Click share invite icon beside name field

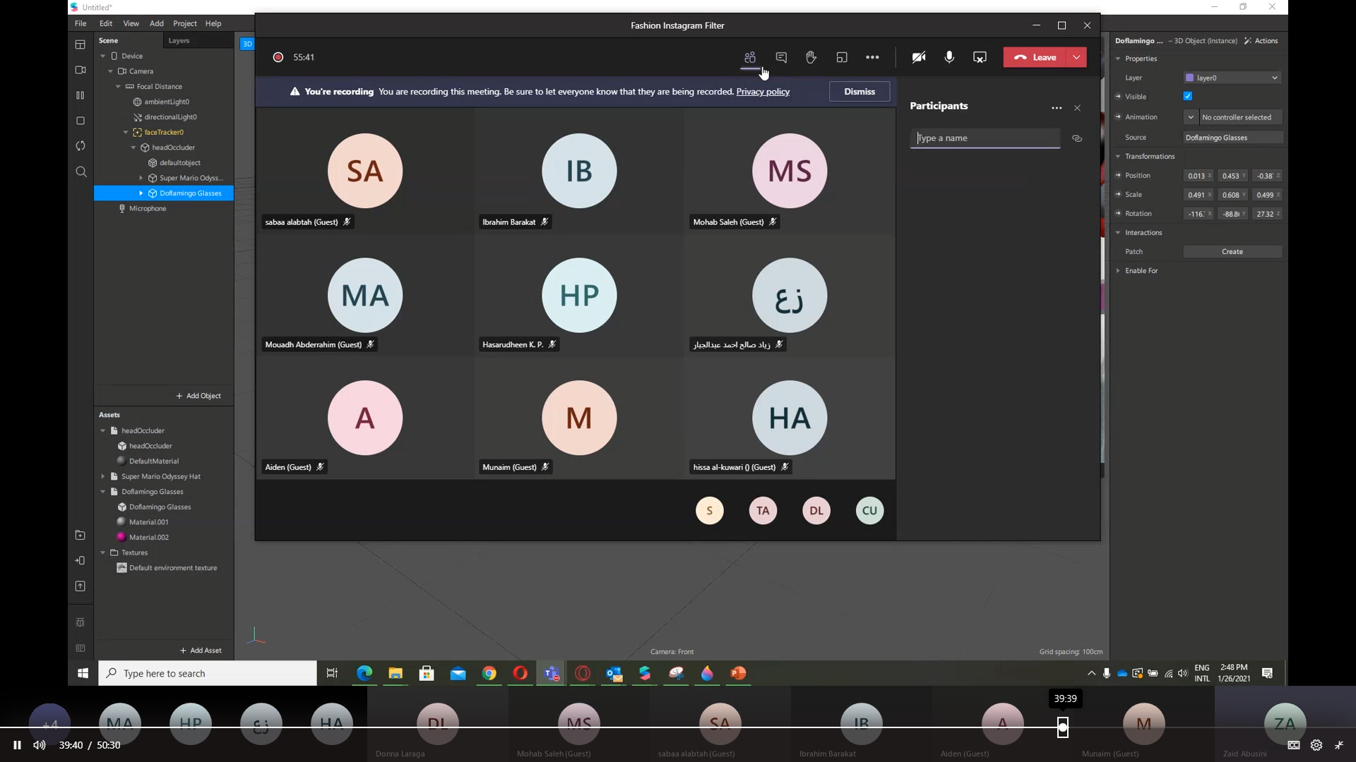1077,138
